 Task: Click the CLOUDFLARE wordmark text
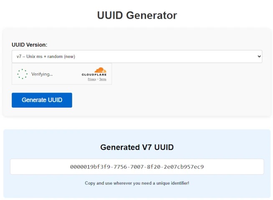(94, 75)
